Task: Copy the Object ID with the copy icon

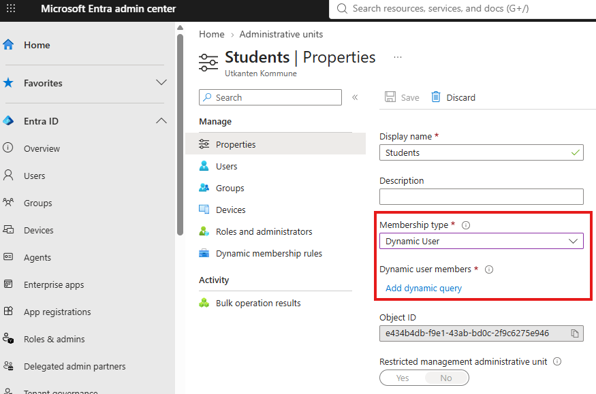Action: [575, 333]
